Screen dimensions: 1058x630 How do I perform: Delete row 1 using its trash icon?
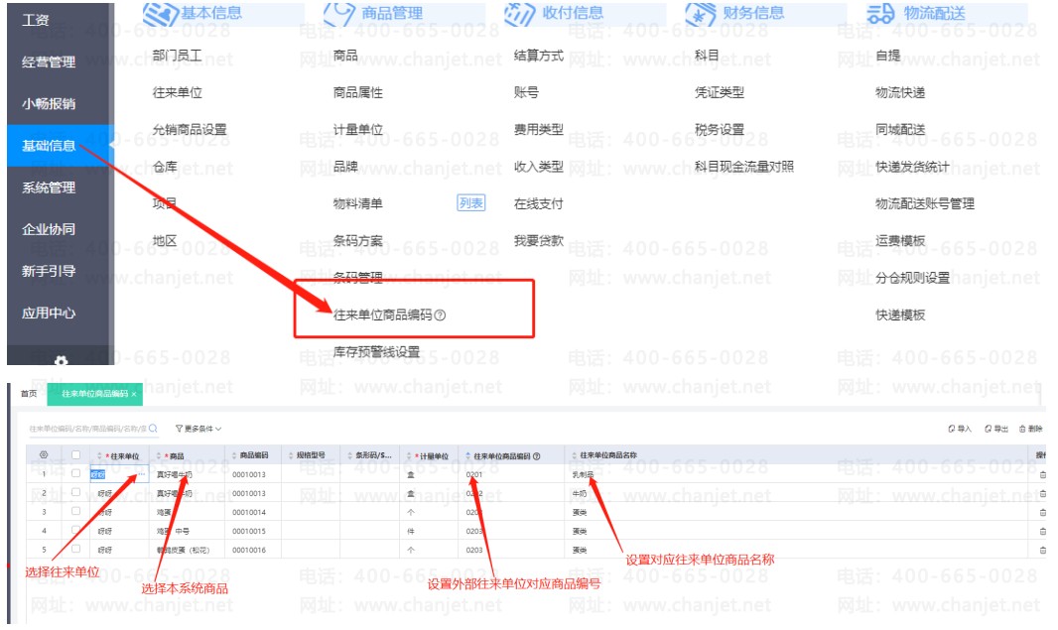1042,475
